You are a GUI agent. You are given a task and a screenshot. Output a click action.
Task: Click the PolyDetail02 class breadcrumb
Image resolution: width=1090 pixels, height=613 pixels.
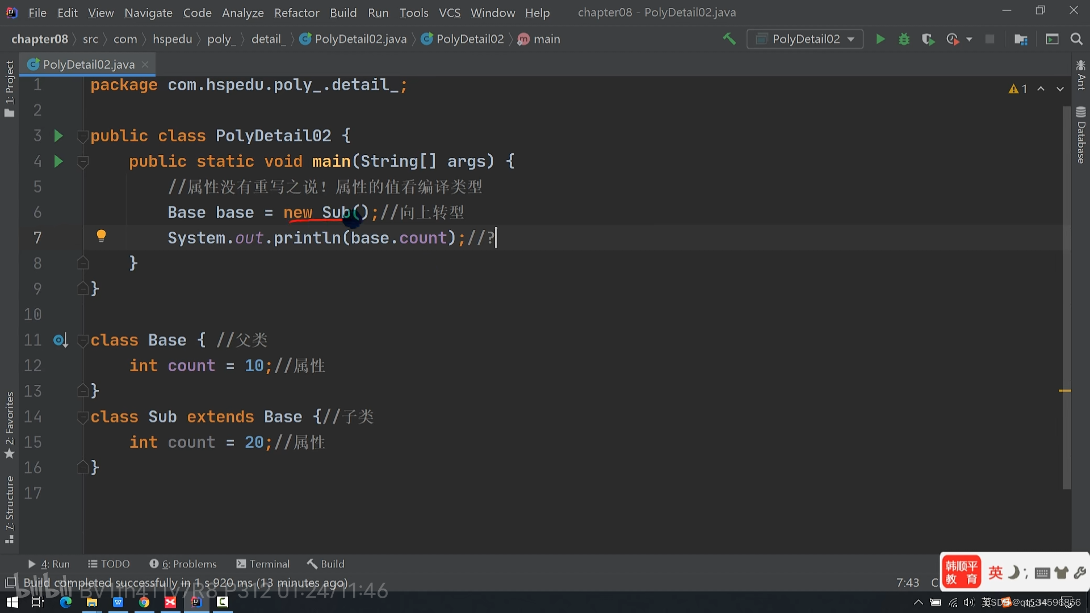click(463, 39)
